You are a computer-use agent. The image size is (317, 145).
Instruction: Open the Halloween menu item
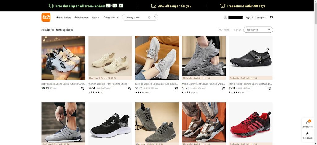(x=81, y=18)
